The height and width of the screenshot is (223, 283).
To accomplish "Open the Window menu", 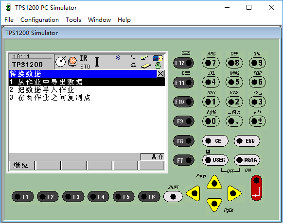I will click(x=99, y=19).
